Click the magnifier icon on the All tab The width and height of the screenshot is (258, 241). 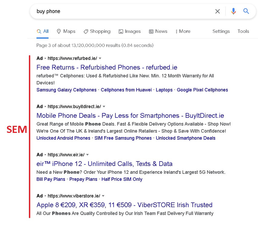click(39, 31)
